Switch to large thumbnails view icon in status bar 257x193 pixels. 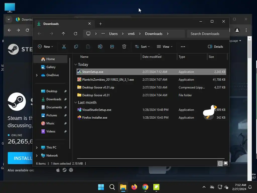click(226, 163)
